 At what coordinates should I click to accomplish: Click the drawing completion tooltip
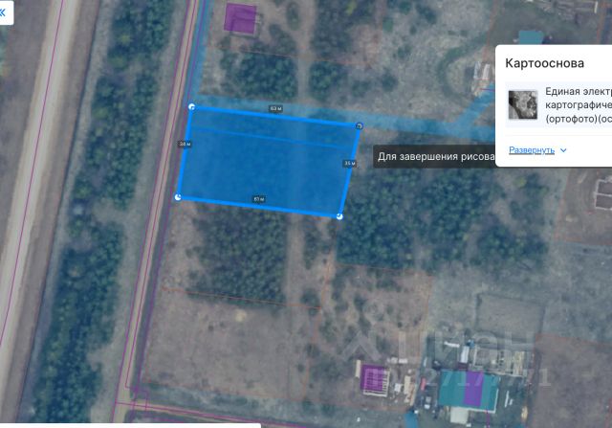pyautogui.click(x=434, y=157)
